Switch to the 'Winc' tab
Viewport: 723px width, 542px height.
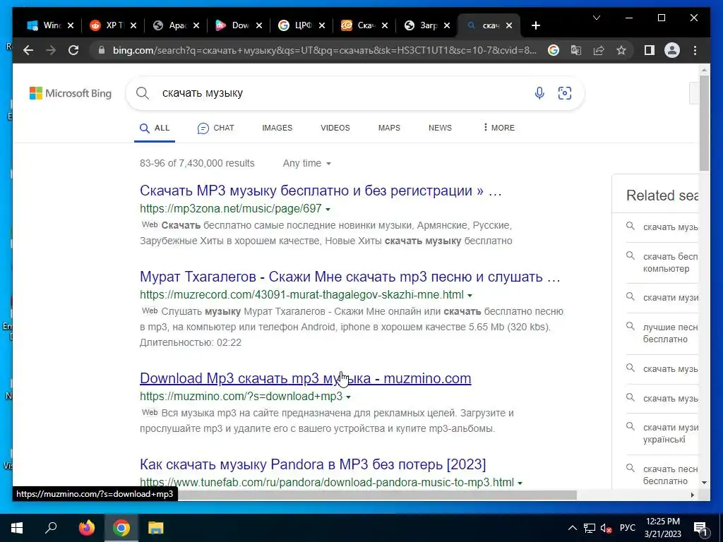click(x=50, y=25)
